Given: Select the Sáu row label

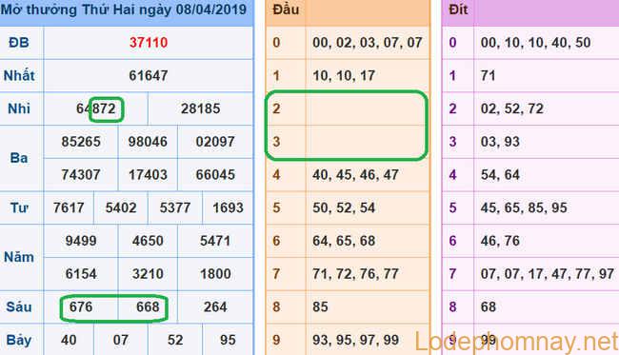Looking at the screenshot, I should click(19, 306).
